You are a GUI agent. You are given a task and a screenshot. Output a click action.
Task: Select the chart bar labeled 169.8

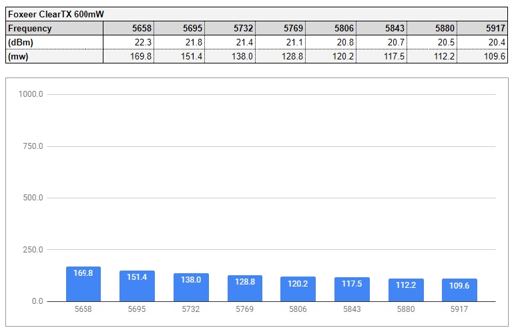click(83, 284)
